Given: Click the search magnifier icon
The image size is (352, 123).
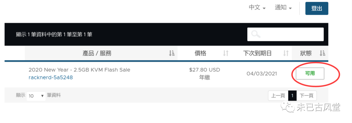Looking at the screenshot, I should [256, 34].
